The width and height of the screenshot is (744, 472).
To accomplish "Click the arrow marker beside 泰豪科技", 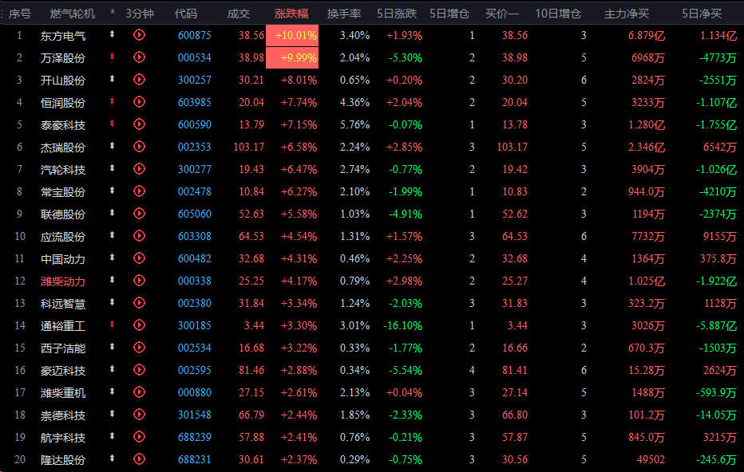I will coord(113,124).
